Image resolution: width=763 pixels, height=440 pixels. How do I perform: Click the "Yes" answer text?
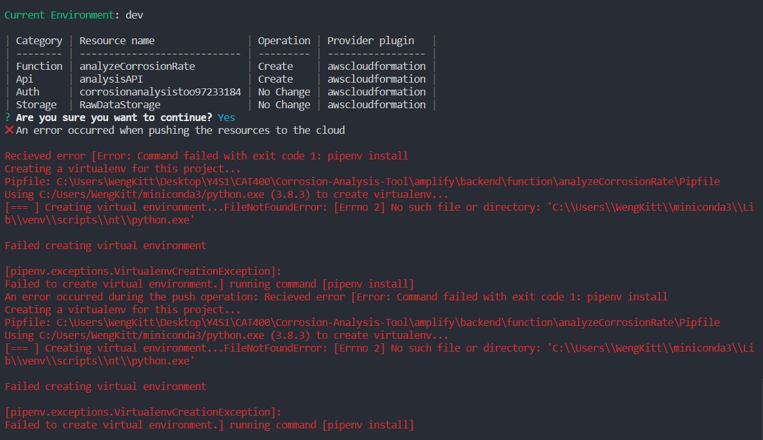tap(226, 117)
